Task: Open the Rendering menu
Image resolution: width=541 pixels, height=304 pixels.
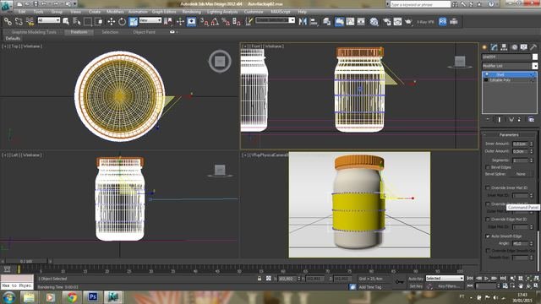Action: click(191, 12)
